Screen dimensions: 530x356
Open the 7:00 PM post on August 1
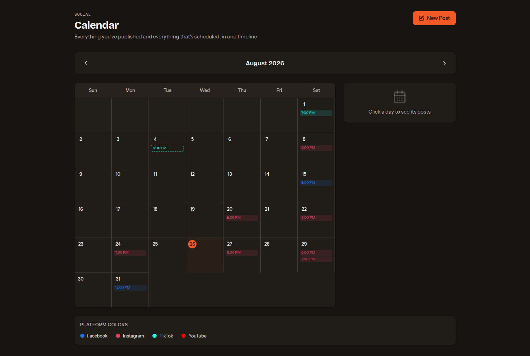pyautogui.click(x=316, y=113)
